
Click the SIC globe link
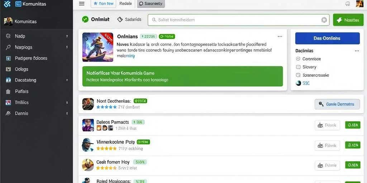(x=303, y=83)
